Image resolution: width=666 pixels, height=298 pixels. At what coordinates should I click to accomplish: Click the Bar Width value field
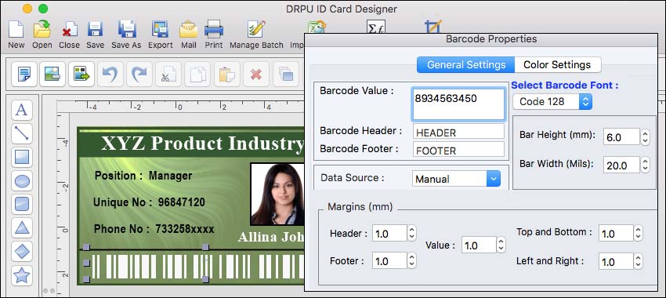621,165
